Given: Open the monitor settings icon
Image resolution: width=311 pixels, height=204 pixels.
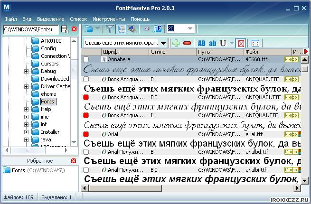Looking at the screenshot, I should coord(132,29).
